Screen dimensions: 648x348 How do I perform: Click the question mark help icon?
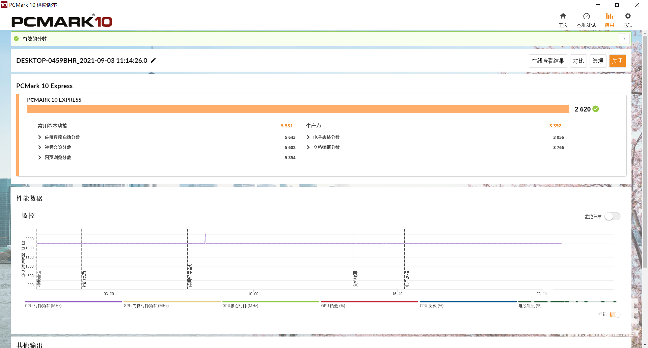(624, 39)
